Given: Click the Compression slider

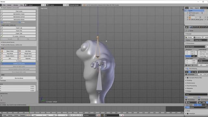Looking at the screenshot, I should point(196,108).
